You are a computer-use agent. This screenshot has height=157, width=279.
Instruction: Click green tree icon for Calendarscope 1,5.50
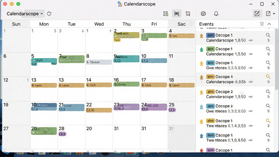(201, 49)
